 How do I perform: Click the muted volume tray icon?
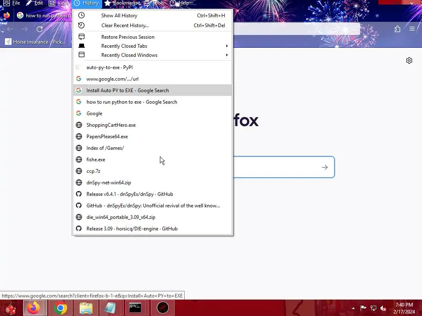pyautogui.click(x=383, y=308)
